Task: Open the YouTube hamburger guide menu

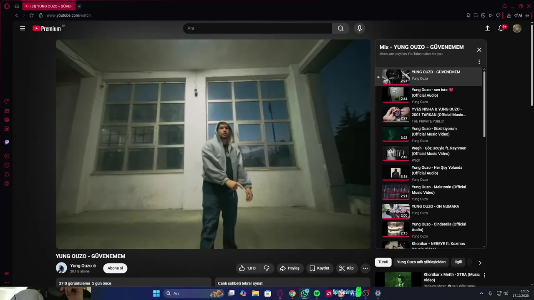Action: tap(23, 28)
